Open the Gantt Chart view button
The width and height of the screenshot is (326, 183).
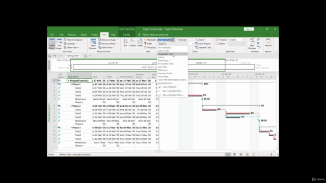pos(52,44)
